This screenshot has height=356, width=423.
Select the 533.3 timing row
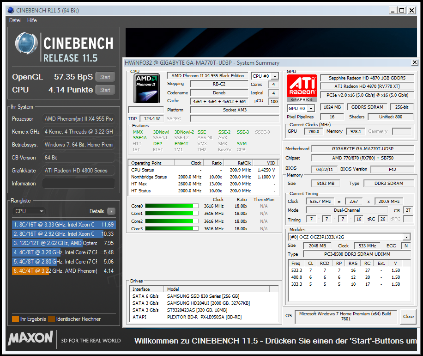350,270
